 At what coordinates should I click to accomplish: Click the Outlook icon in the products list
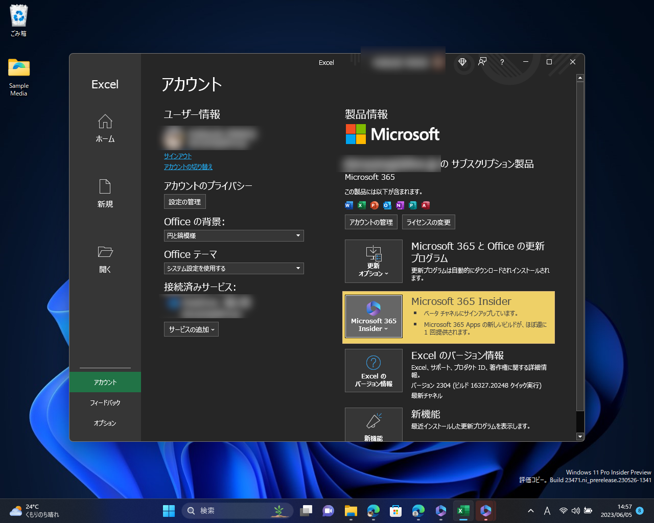(387, 205)
